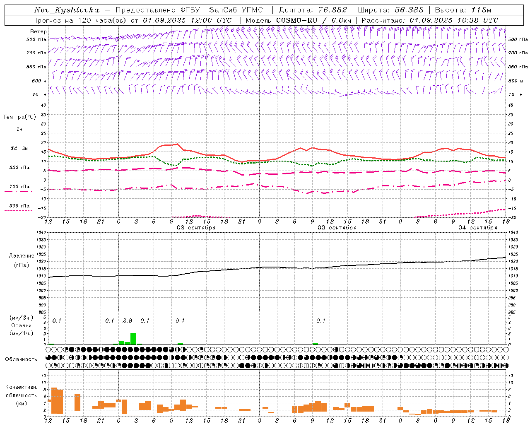Screen dimensions: 530x424
Task: Click the "Td 2м" dew point legend label
Action: [x=19, y=148]
